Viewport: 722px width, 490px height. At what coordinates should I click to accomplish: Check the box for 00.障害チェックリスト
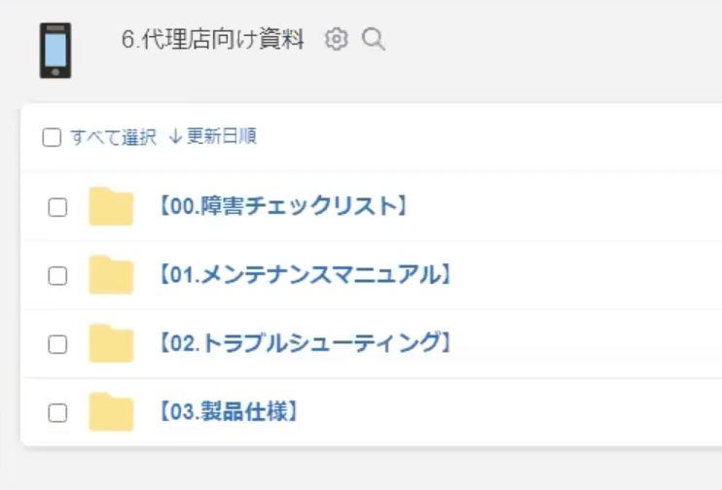click(x=57, y=207)
